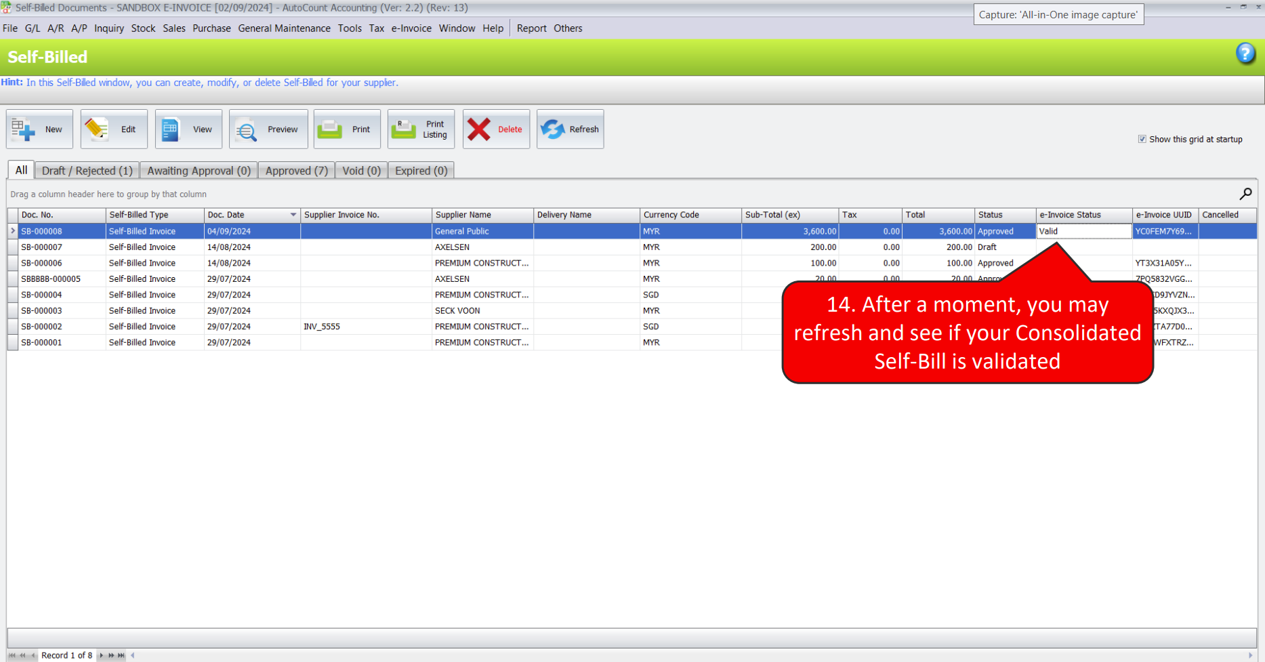
Task: Click the Edit pencil icon
Action: [x=98, y=129]
